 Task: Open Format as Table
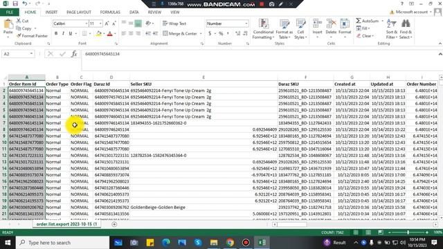coord(284,29)
